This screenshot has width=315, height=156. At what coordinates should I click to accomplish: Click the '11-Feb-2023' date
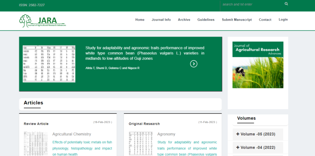208,122
